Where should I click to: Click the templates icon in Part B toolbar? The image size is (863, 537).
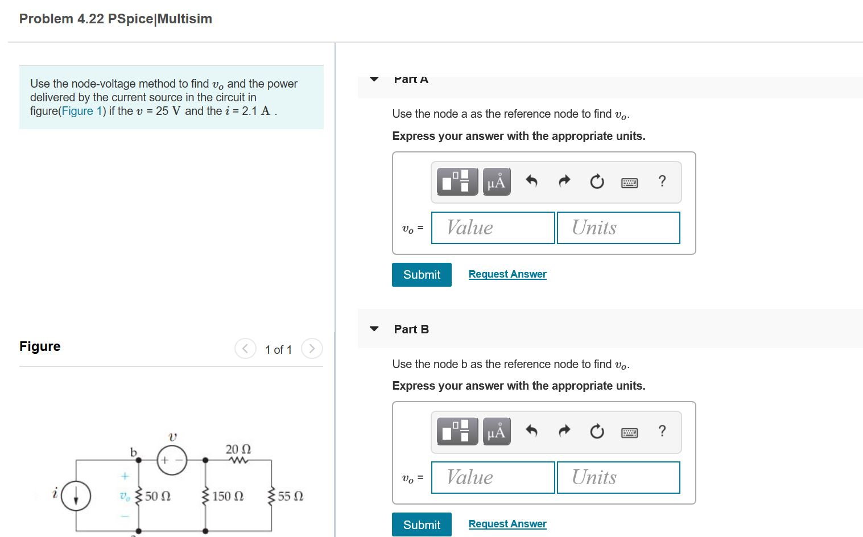coord(456,431)
